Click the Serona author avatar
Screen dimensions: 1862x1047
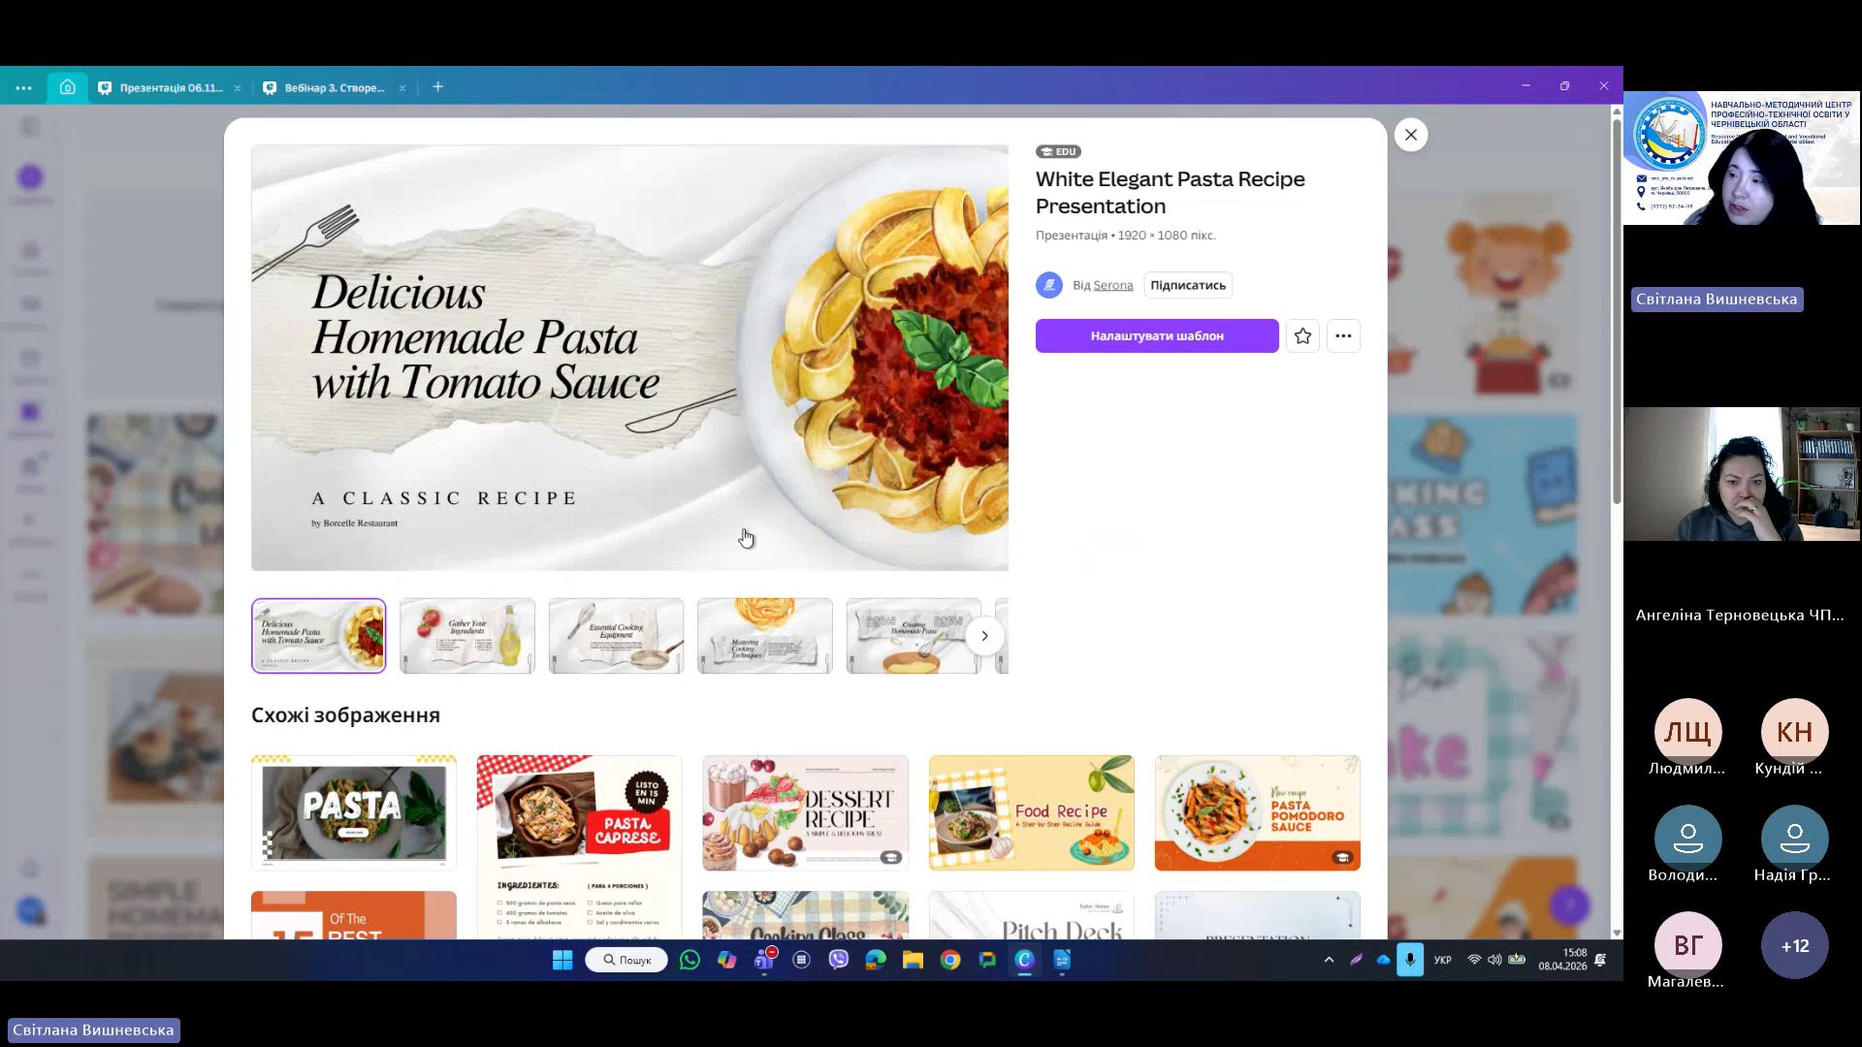pos(1048,285)
